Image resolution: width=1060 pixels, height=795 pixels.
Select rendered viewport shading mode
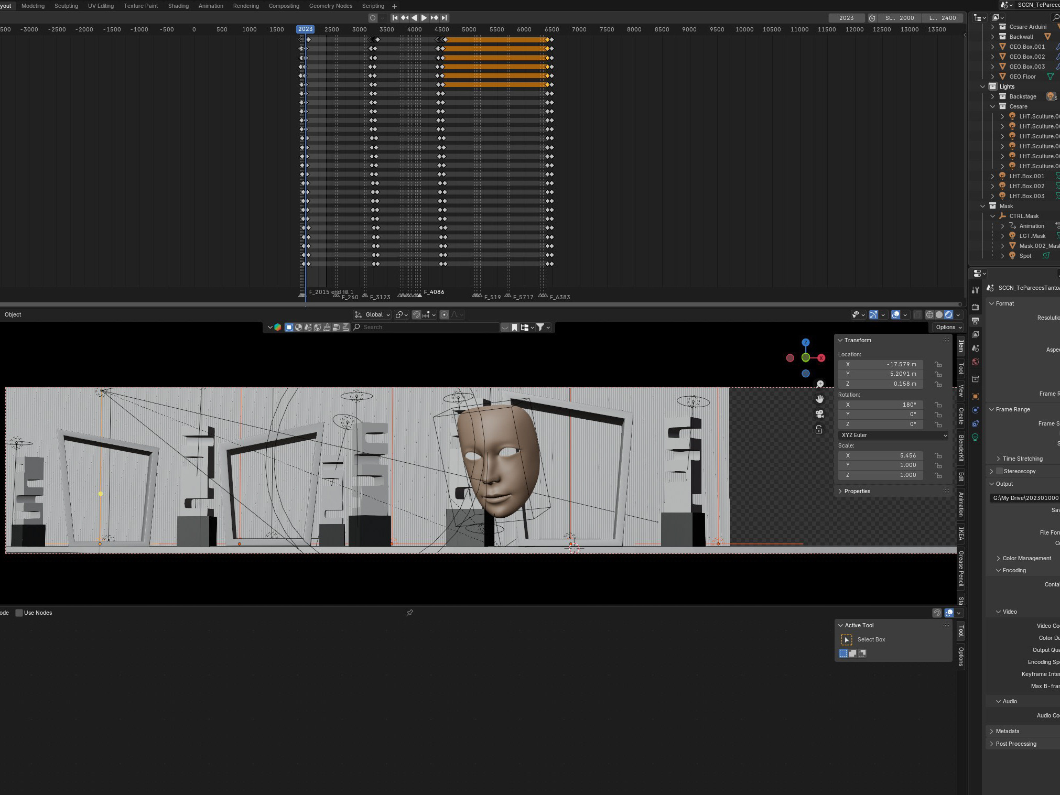[x=948, y=315]
